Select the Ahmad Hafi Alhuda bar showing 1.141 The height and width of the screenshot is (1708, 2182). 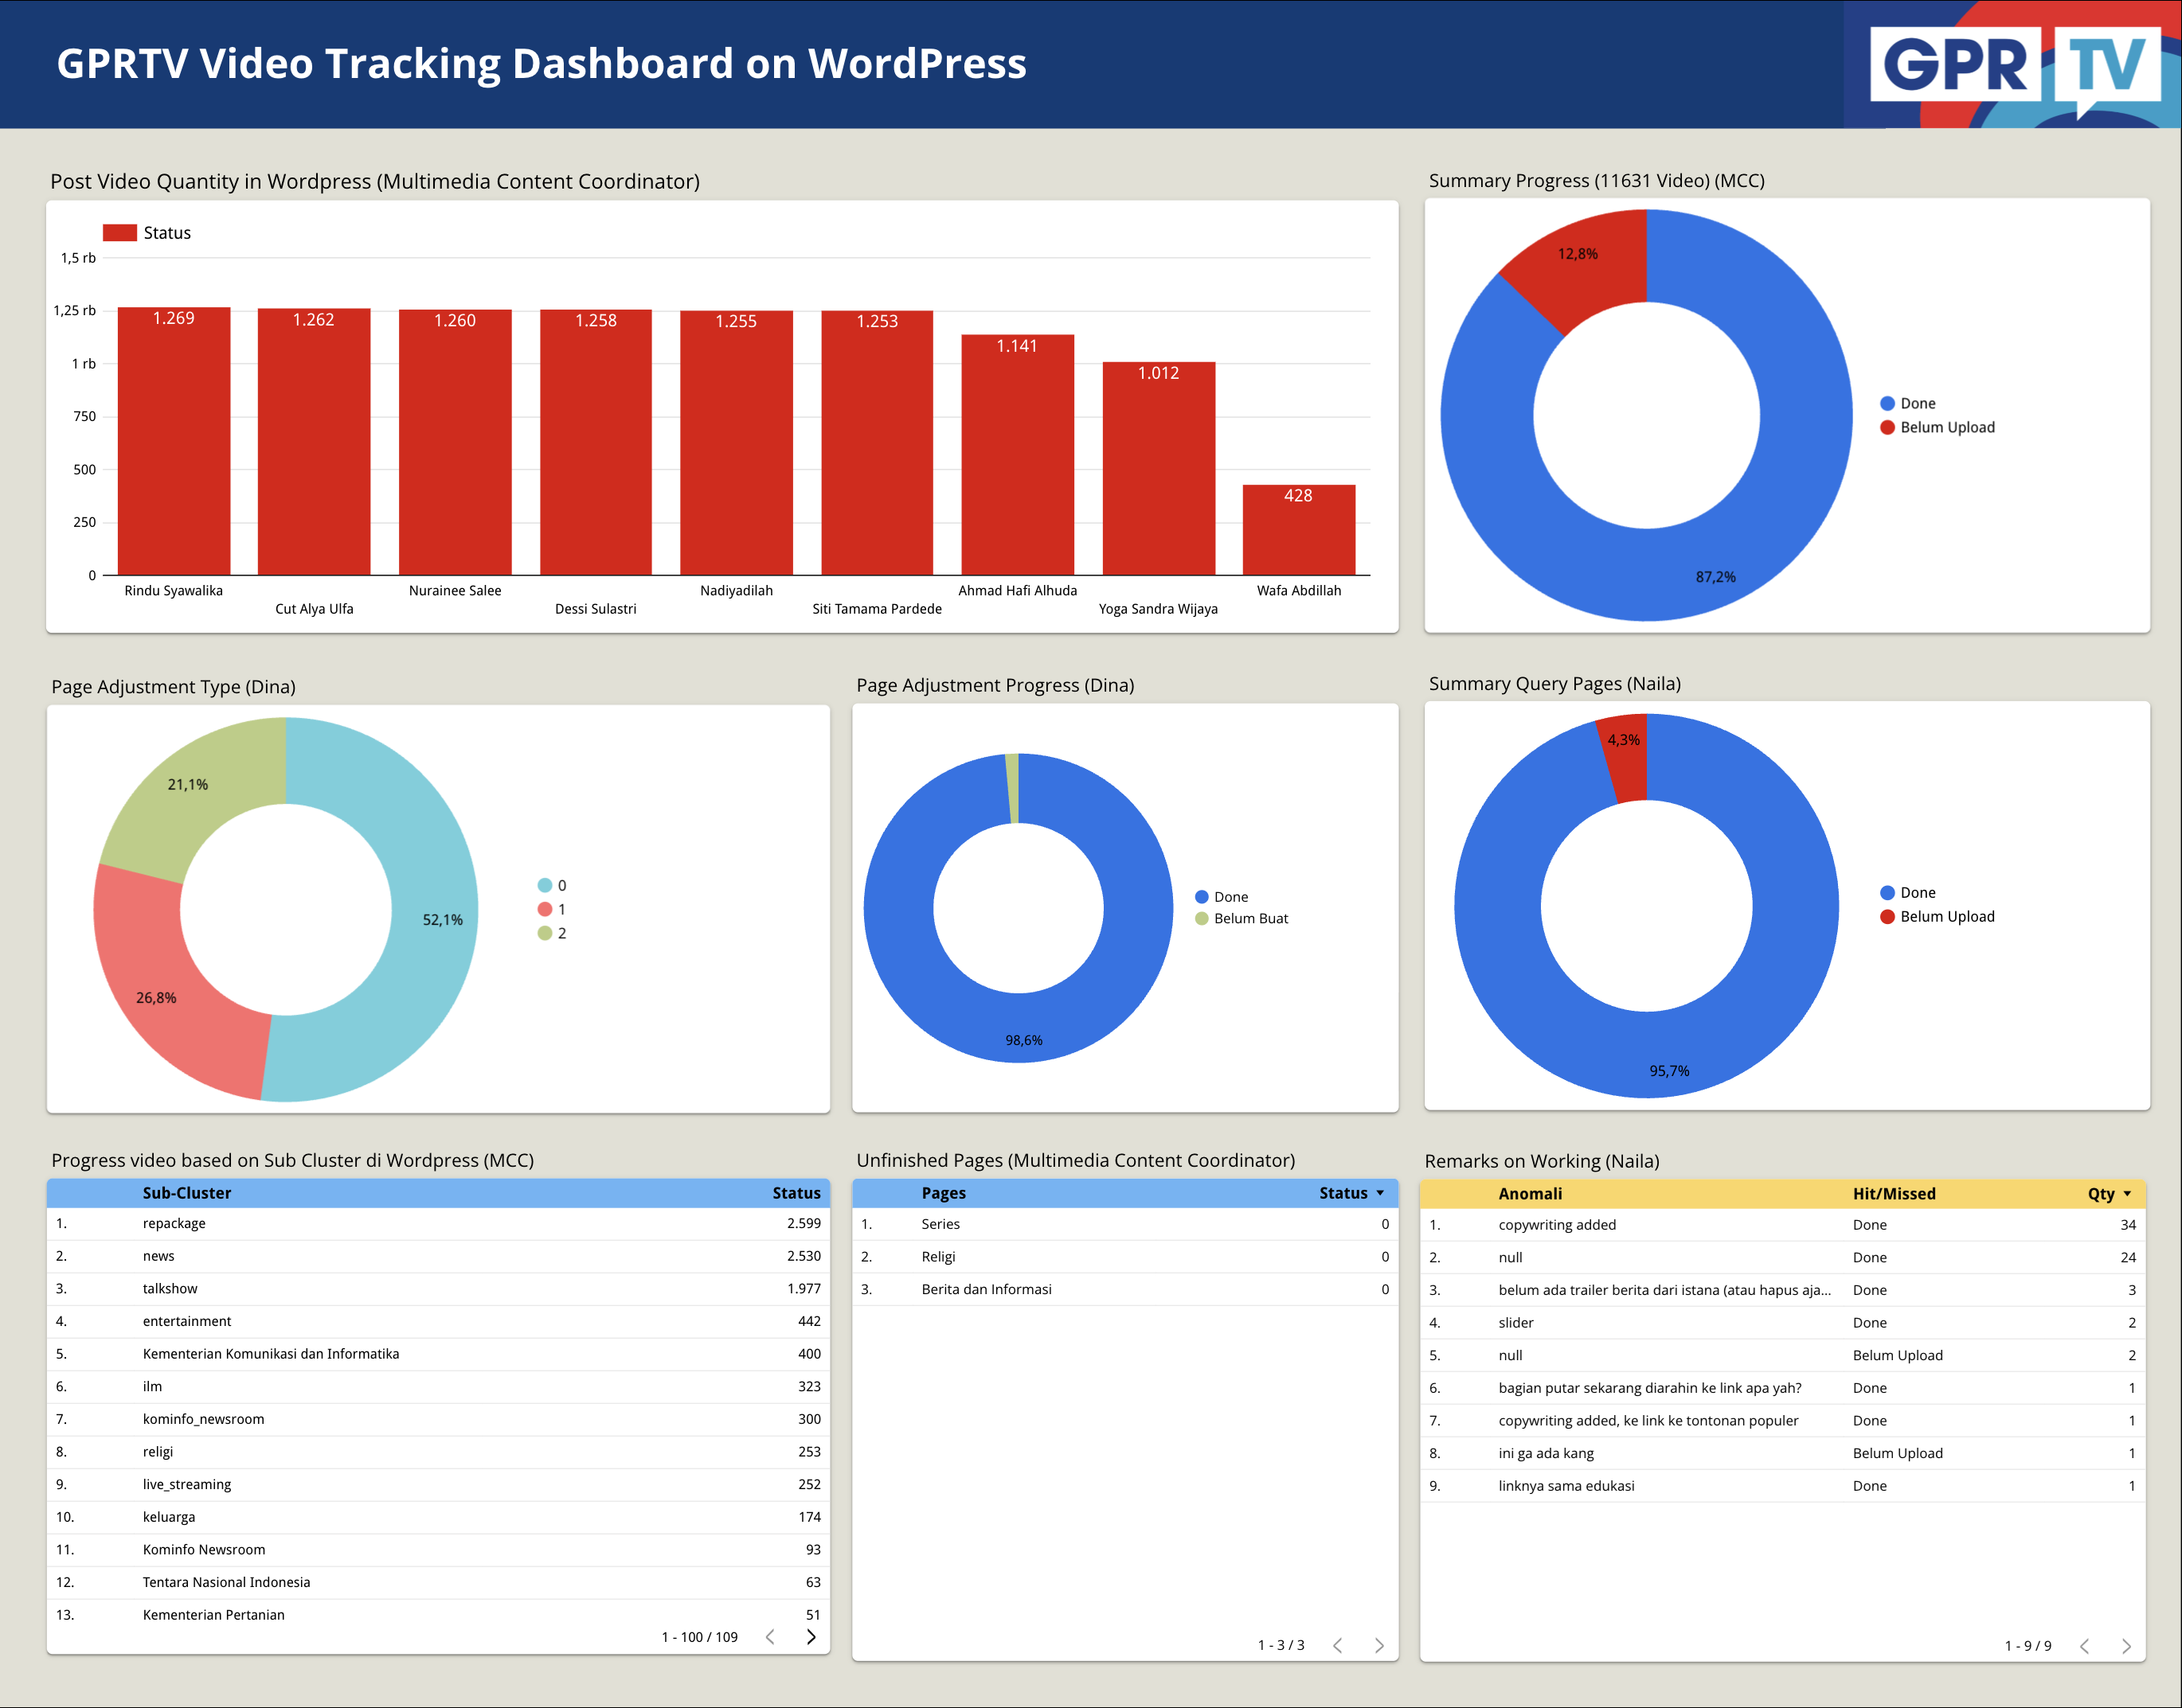click(x=1018, y=455)
